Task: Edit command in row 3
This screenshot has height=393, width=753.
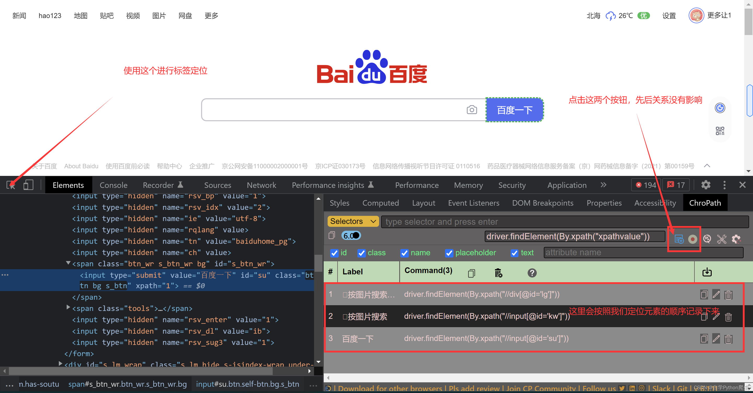Action: click(x=716, y=339)
